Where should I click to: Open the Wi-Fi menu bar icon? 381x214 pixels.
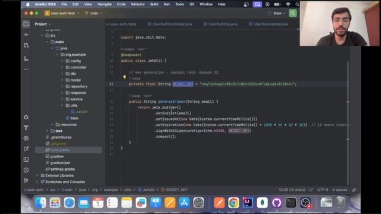pos(288,4)
